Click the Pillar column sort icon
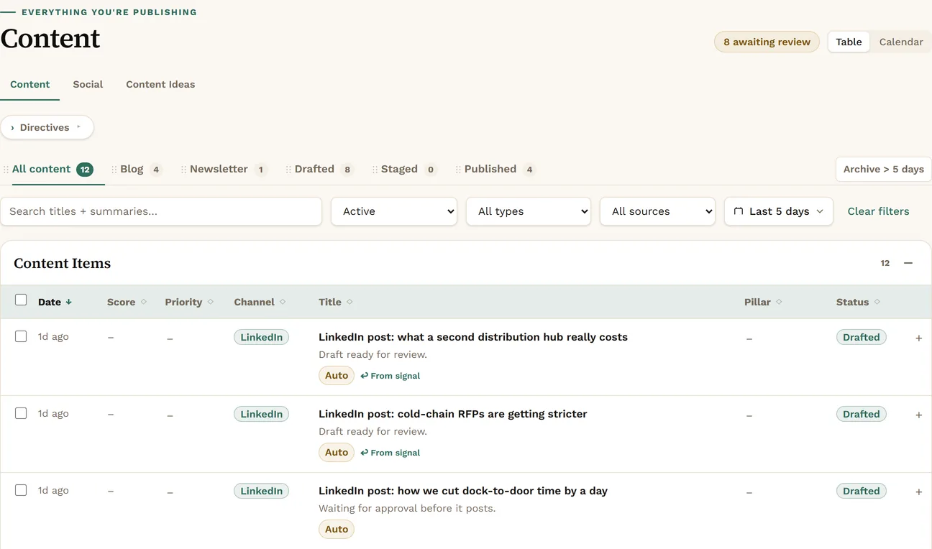The image size is (932, 549). pos(779,302)
